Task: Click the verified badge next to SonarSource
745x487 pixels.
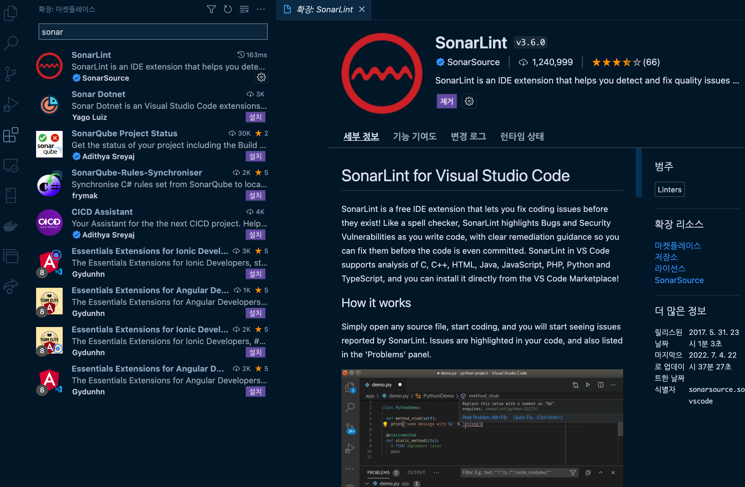Action: click(440, 62)
